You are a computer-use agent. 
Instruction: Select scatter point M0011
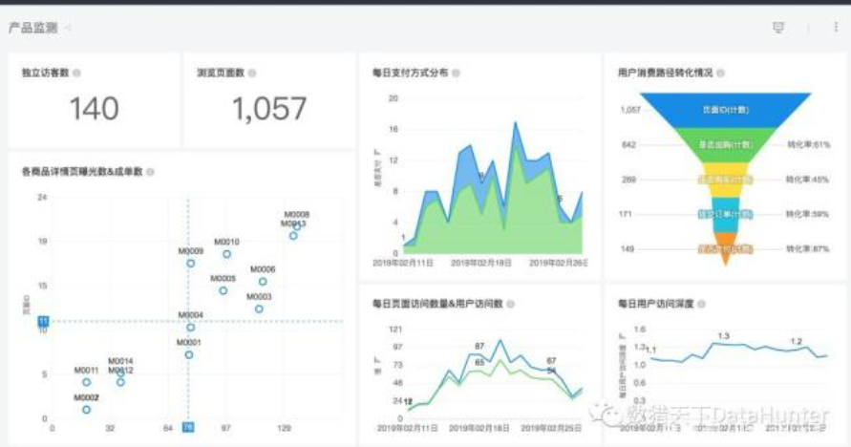click(x=86, y=382)
